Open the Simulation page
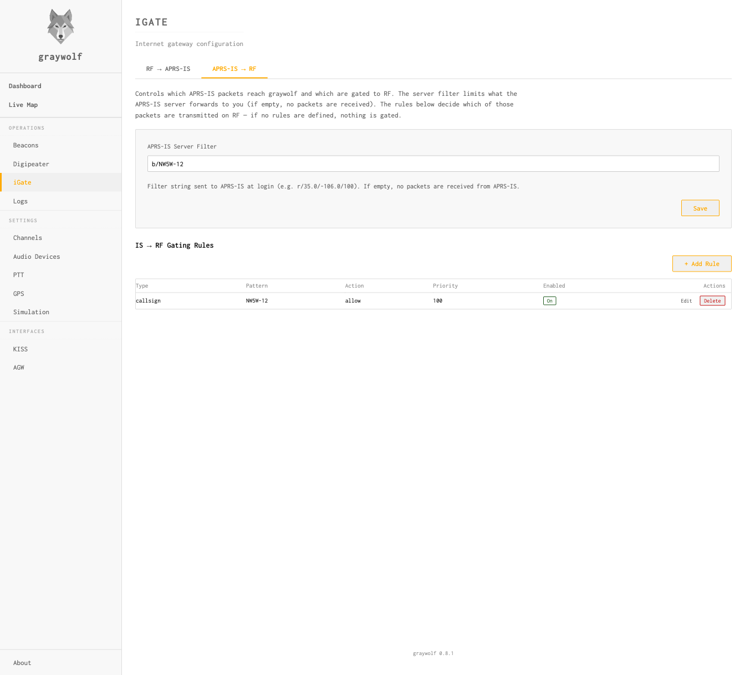Screen dimensions: 745x675 [31, 312]
